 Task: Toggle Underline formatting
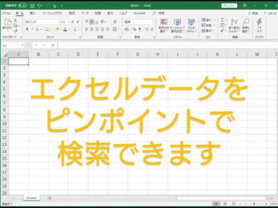coord(37,29)
